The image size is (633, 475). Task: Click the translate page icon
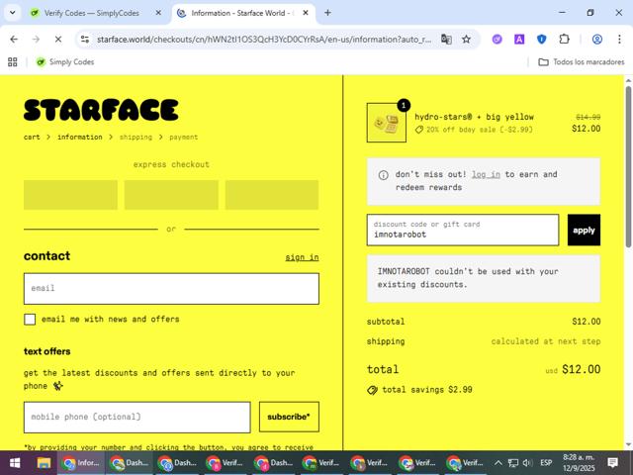click(446, 40)
